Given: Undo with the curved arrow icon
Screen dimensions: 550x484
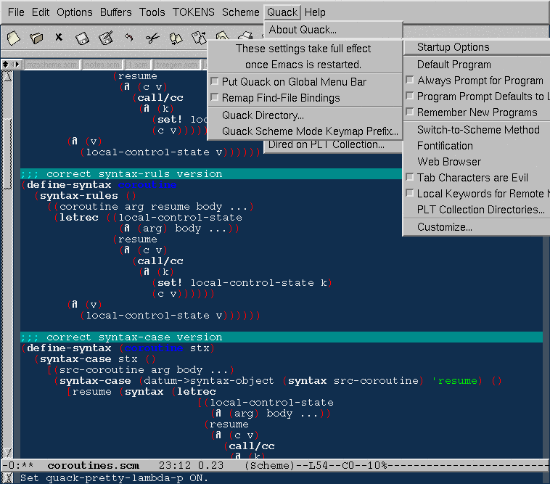Looking at the screenshot, I should click(128, 37).
